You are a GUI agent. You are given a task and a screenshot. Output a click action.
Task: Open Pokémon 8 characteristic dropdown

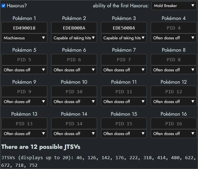click(174, 70)
